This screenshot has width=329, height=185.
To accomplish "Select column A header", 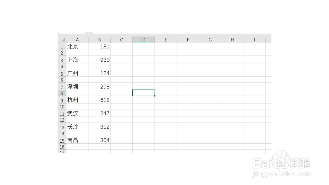I will click(x=77, y=40).
